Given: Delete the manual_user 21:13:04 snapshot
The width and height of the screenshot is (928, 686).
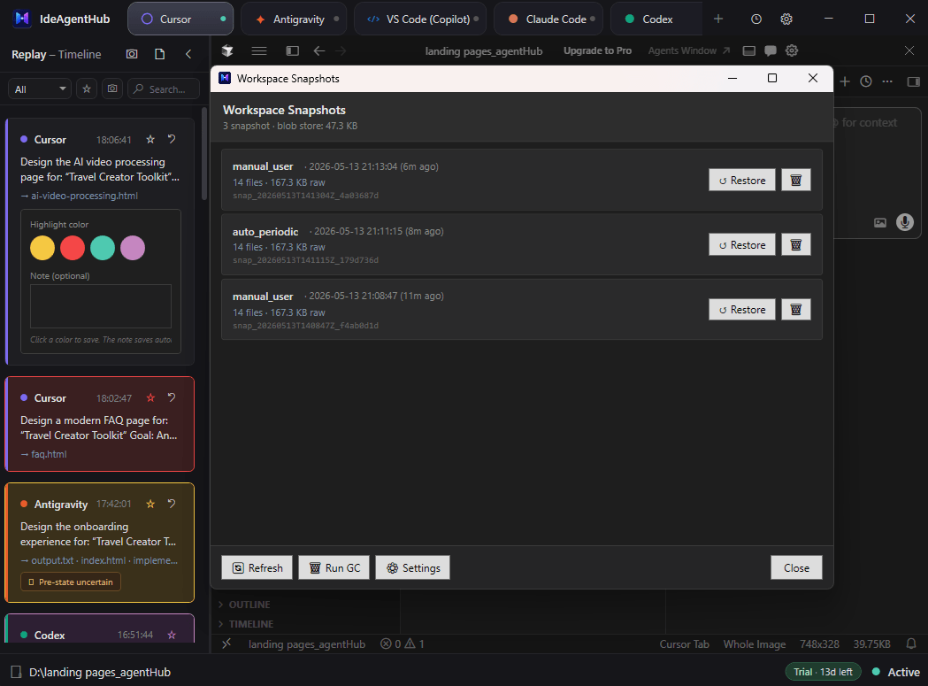Looking at the screenshot, I should point(796,180).
